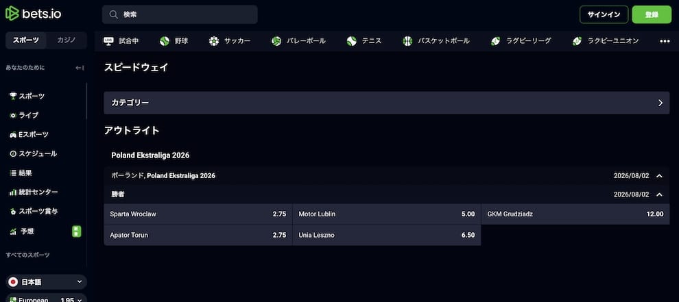This screenshot has height=302, width=679.
Task: Click the 2026/08/02 date in 勝者 row
Action: (x=632, y=194)
